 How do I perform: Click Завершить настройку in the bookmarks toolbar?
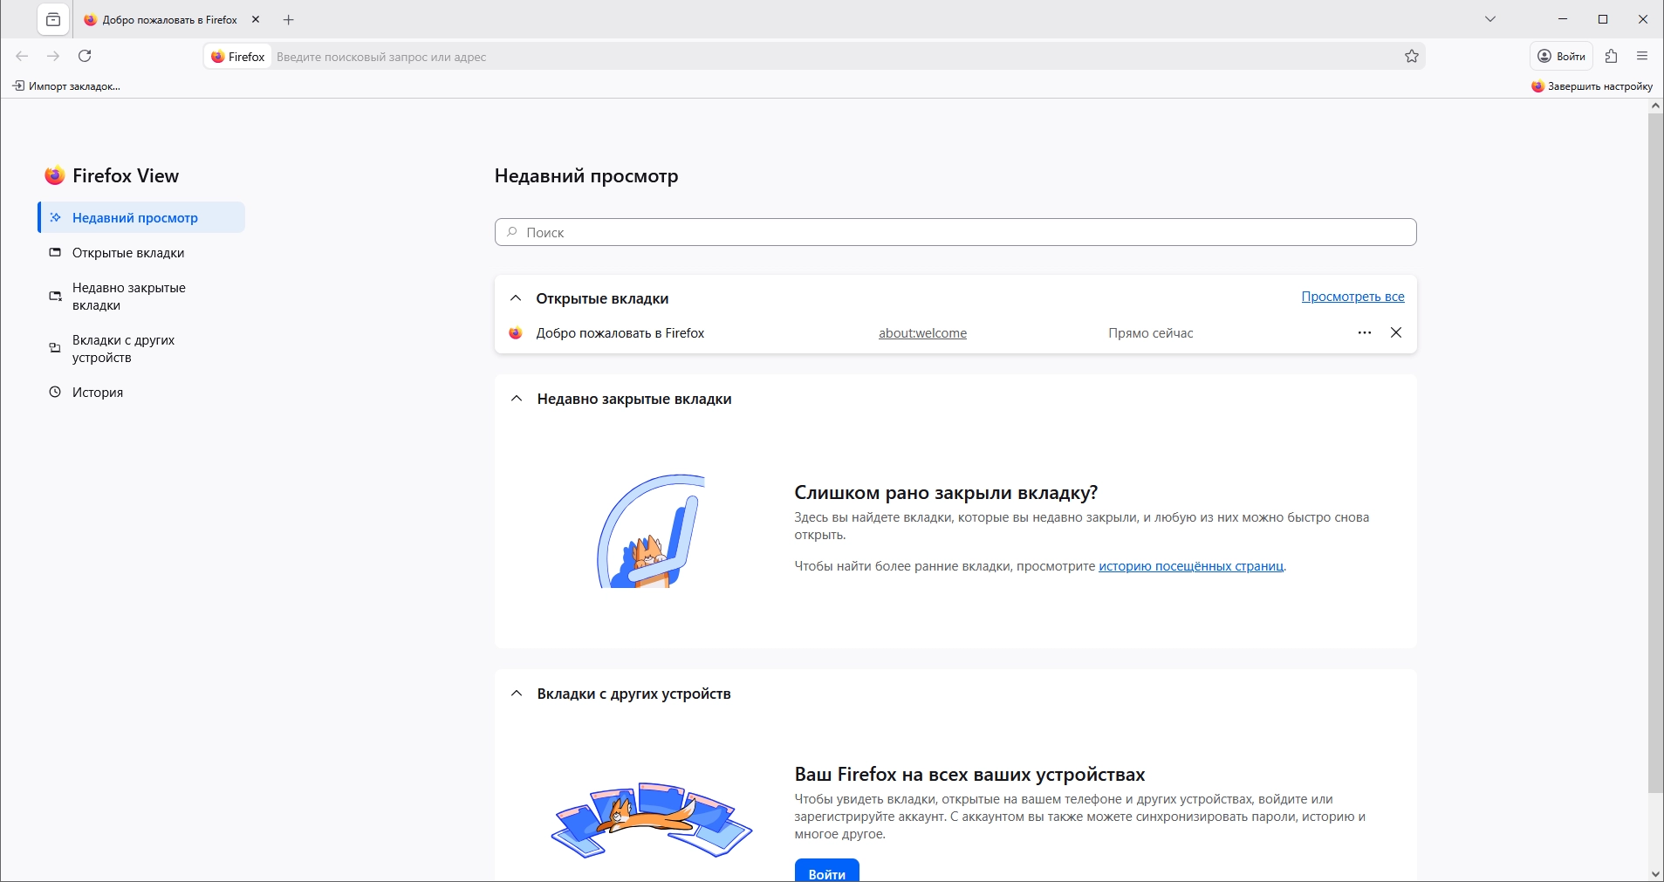click(1592, 86)
